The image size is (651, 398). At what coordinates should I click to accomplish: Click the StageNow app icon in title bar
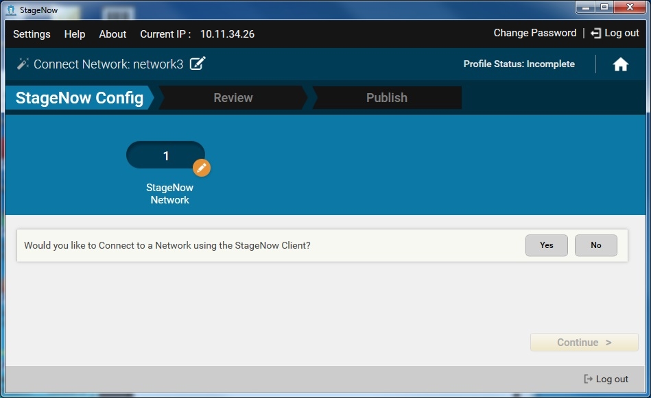point(11,10)
